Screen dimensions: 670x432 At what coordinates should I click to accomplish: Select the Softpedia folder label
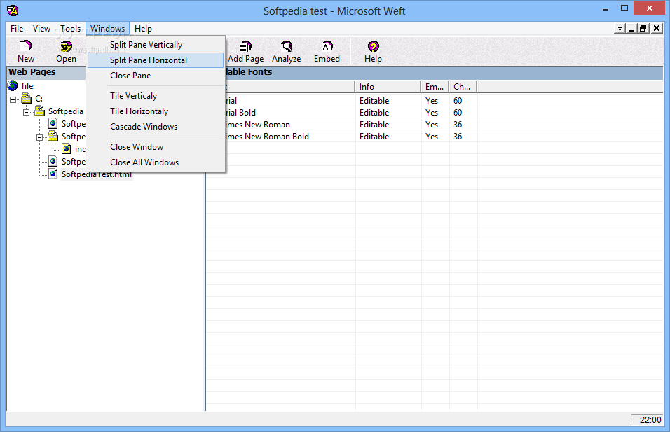(x=65, y=111)
